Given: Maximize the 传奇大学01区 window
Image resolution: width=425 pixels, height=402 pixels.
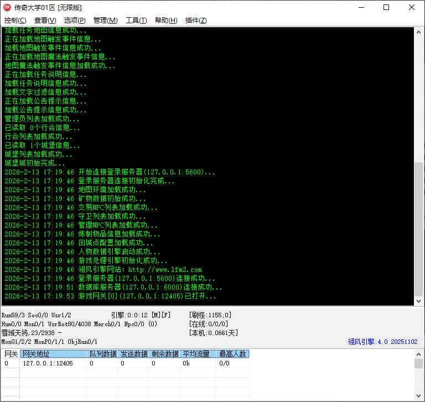Looking at the screenshot, I should [x=386, y=7].
